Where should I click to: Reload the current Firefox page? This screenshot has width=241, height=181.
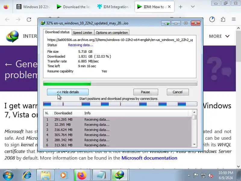coord(29,19)
